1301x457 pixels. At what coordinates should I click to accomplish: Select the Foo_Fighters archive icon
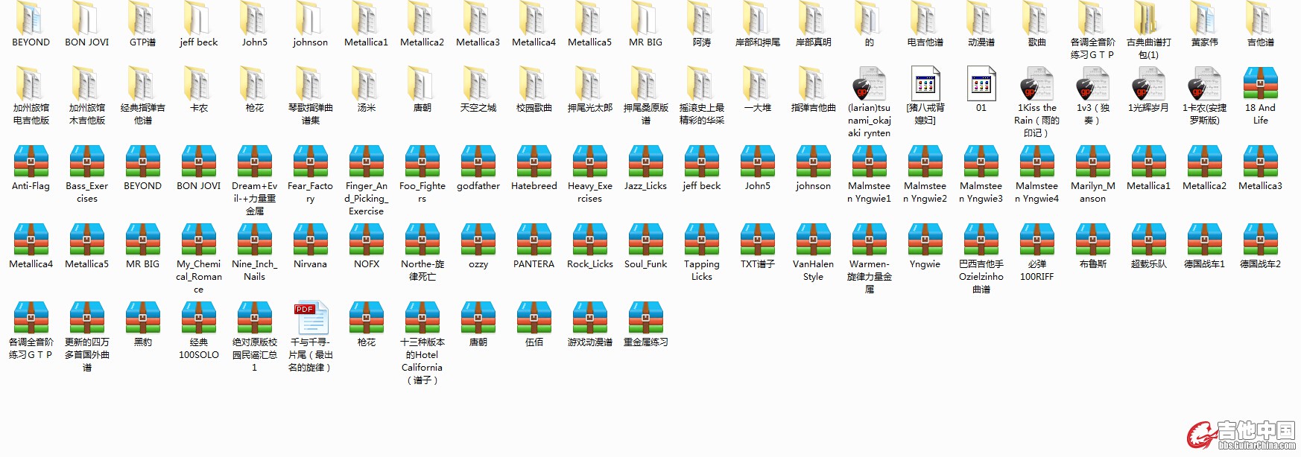pyautogui.click(x=422, y=162)
